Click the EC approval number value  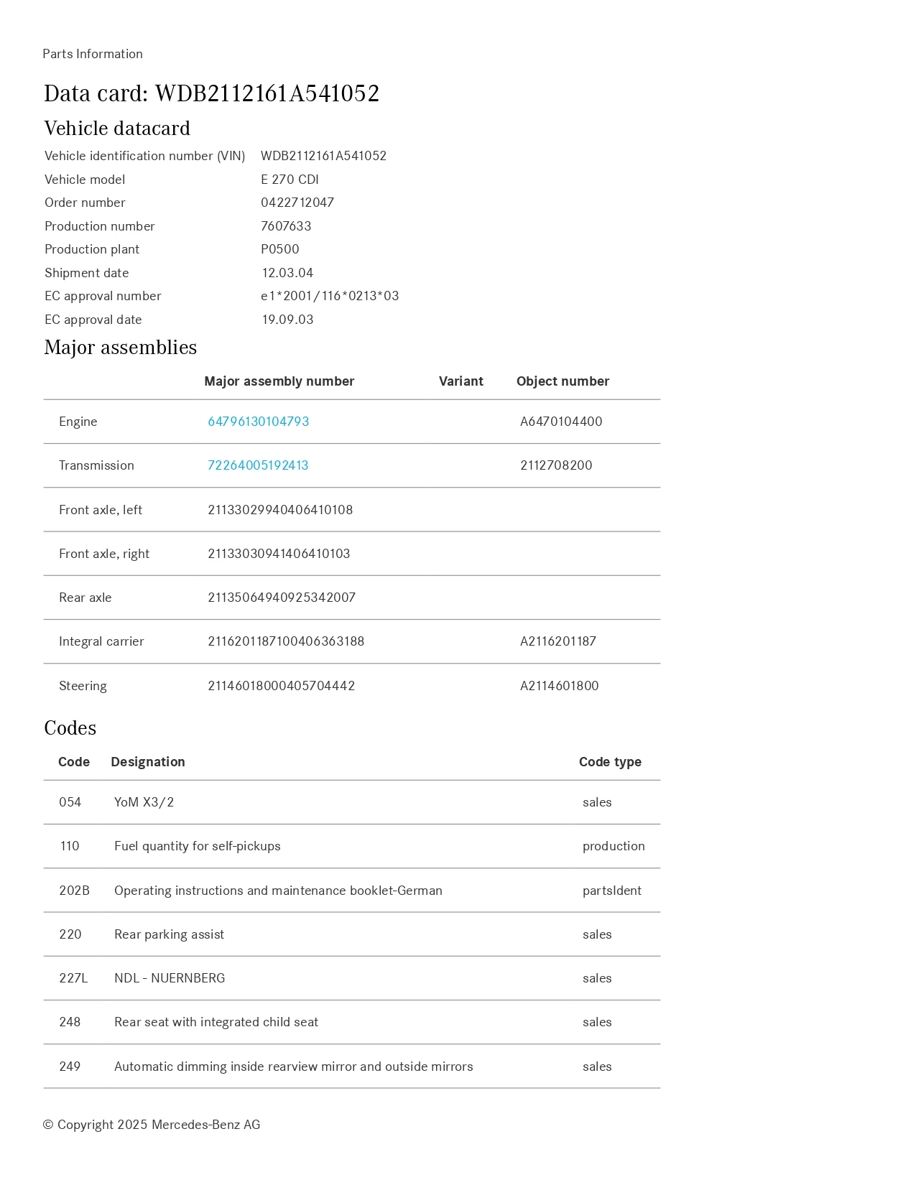(x=330, y=296)
